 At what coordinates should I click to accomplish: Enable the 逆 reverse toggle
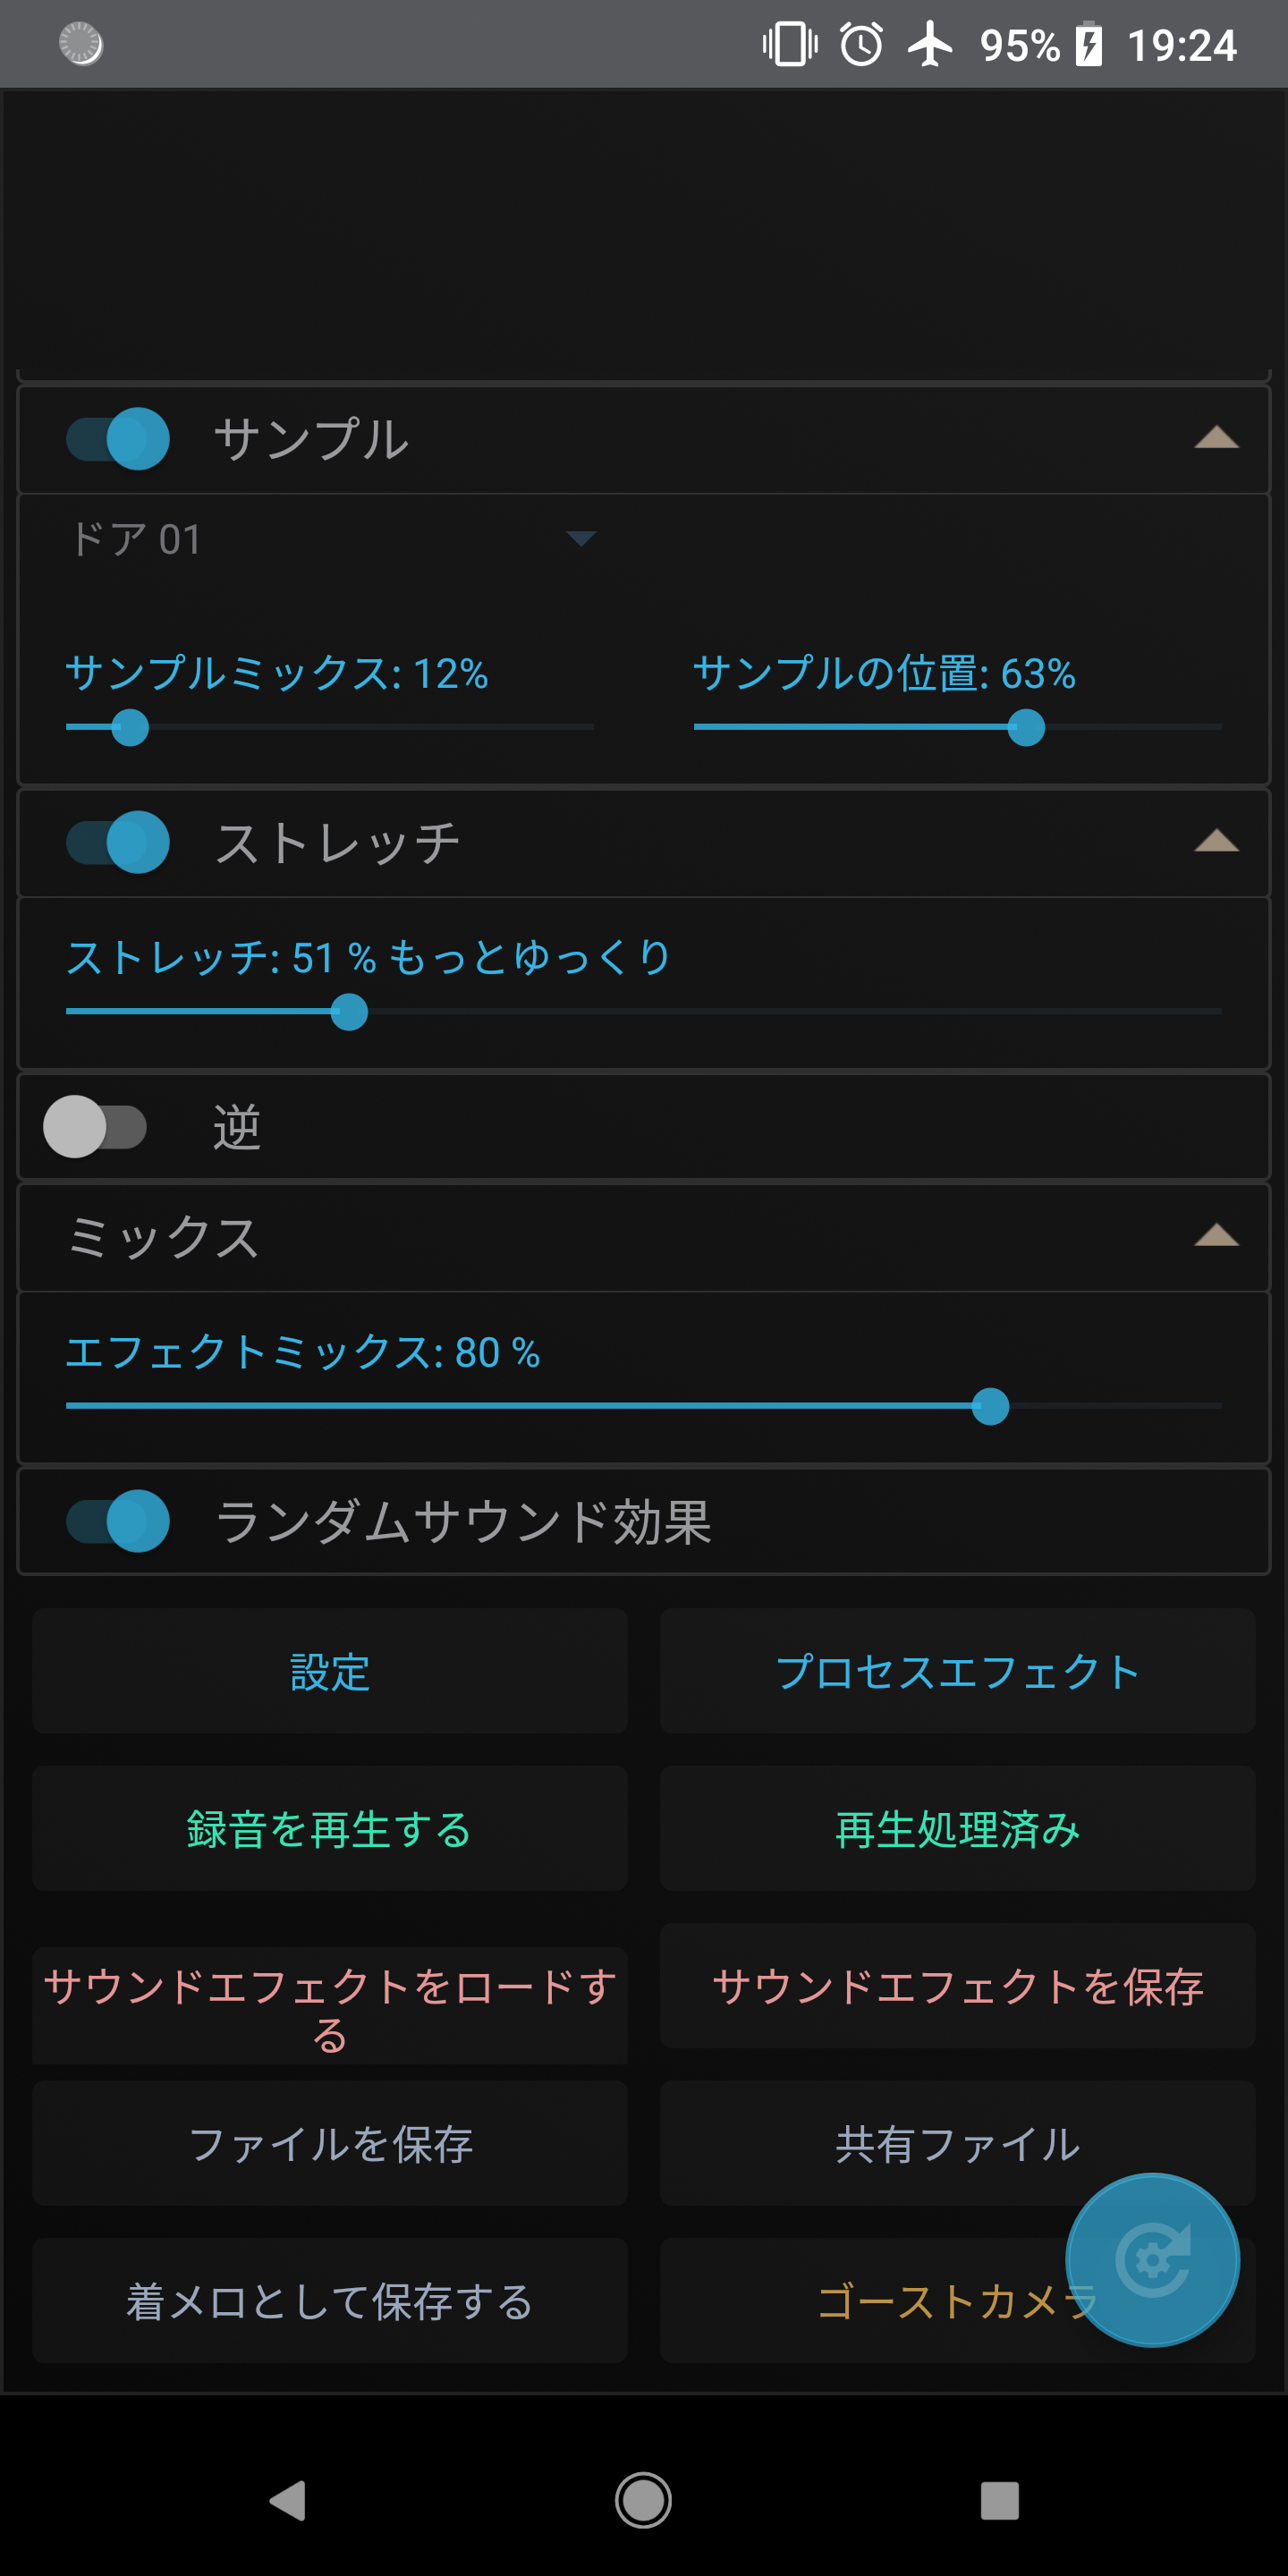point(96,1127)
